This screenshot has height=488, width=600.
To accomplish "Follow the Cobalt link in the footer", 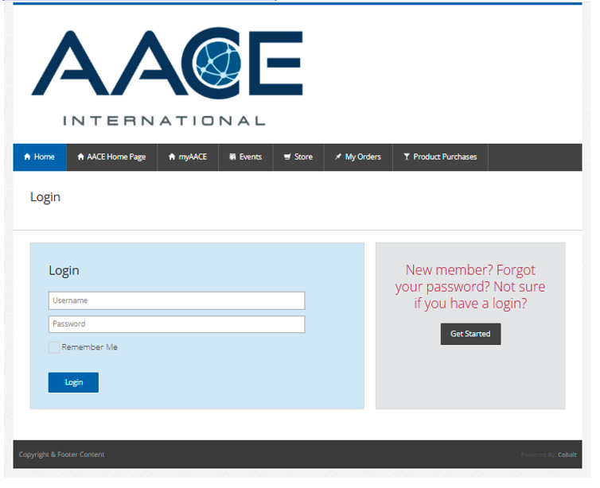I will click(567, 455).
